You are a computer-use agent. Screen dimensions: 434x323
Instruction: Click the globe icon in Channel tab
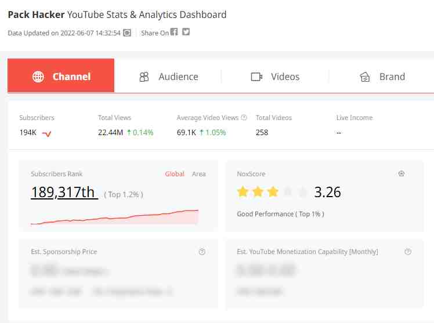38,77
